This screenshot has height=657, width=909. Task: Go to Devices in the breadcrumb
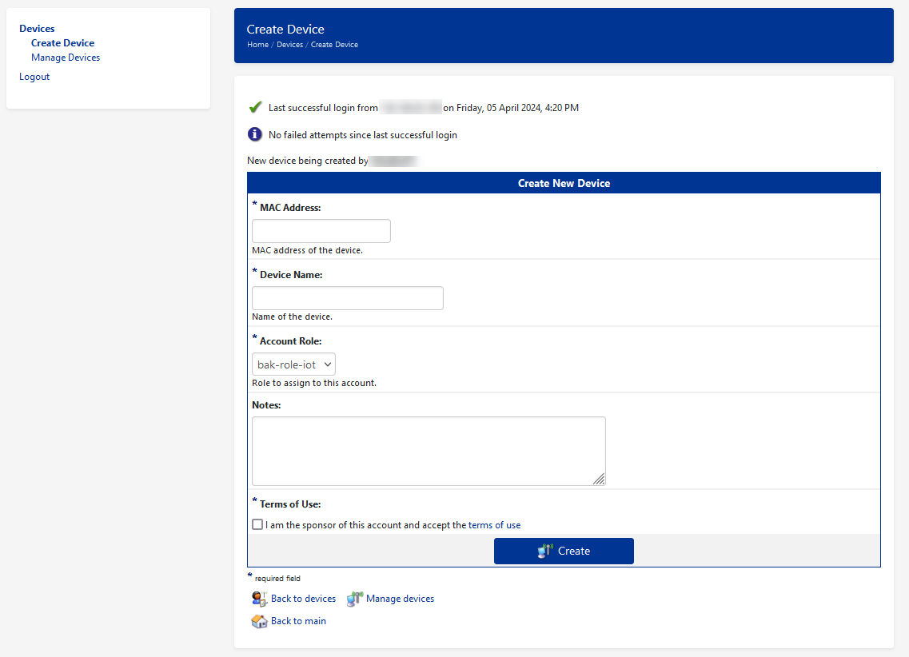coord(290,45)
